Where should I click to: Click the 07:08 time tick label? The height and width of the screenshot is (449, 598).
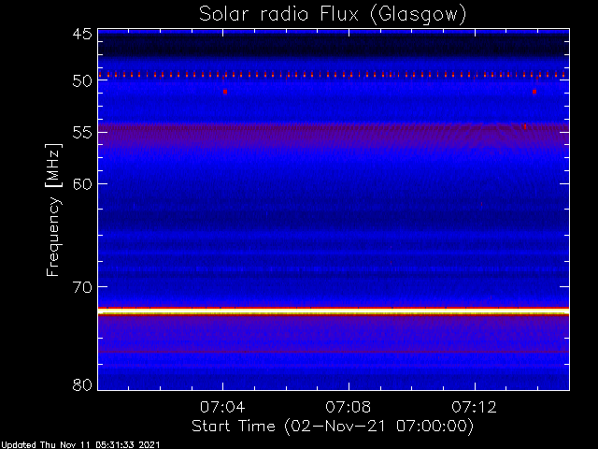[x=349, y=407]
